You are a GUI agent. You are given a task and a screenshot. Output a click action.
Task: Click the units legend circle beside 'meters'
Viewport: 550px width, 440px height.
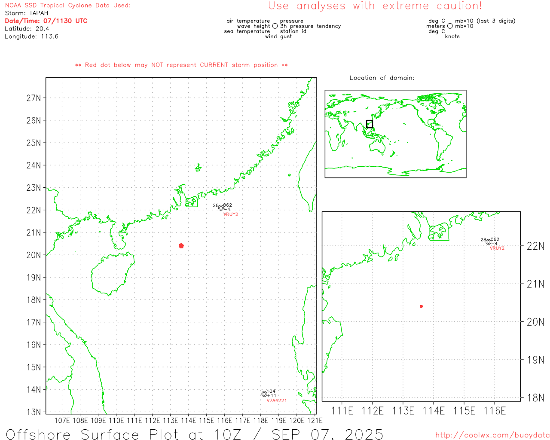[450, 26]
